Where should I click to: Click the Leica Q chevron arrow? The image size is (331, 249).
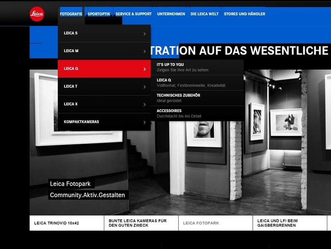tap(144, 69)
